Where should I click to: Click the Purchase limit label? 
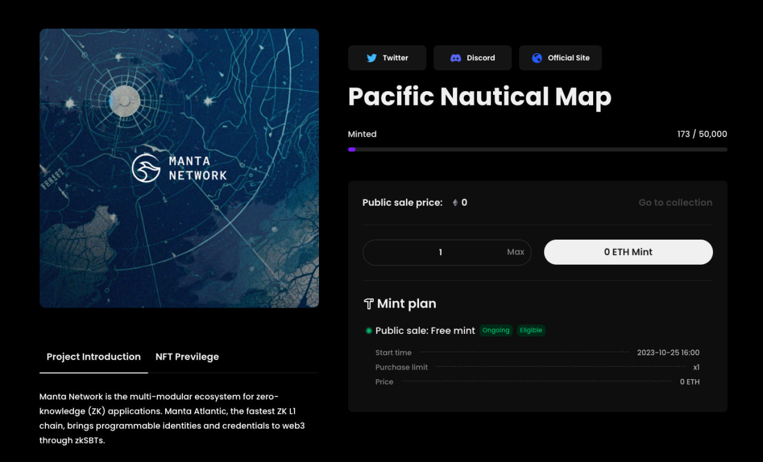pos(402,367)
